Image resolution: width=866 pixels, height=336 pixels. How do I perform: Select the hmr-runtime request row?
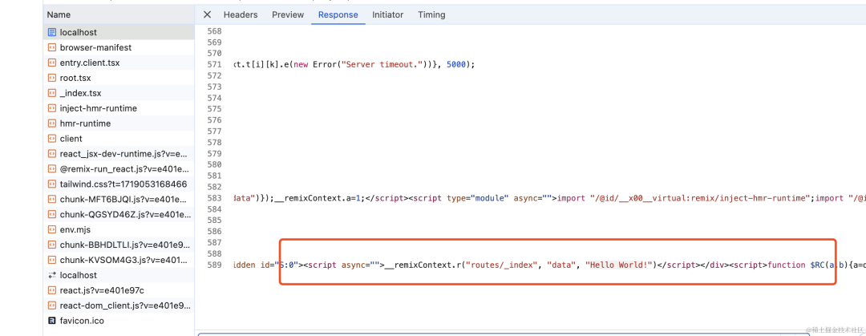[x=118, y=123]
